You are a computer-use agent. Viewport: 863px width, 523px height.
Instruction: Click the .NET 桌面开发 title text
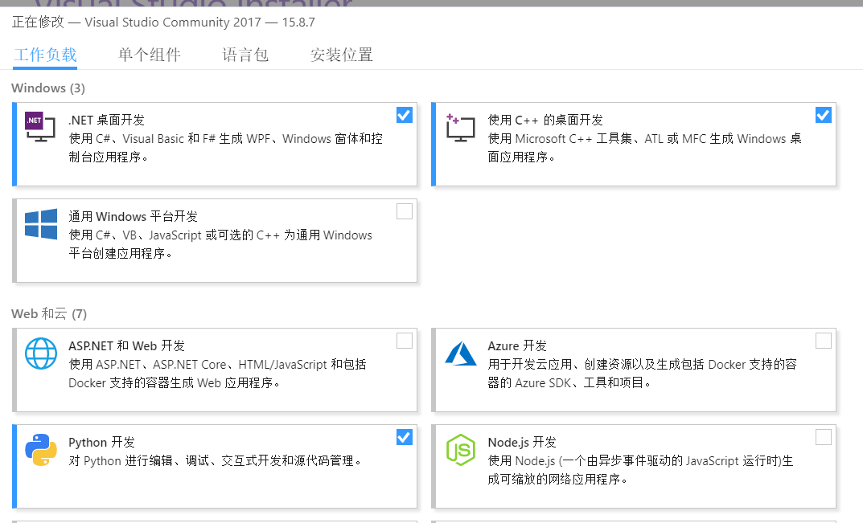point(107,120)
